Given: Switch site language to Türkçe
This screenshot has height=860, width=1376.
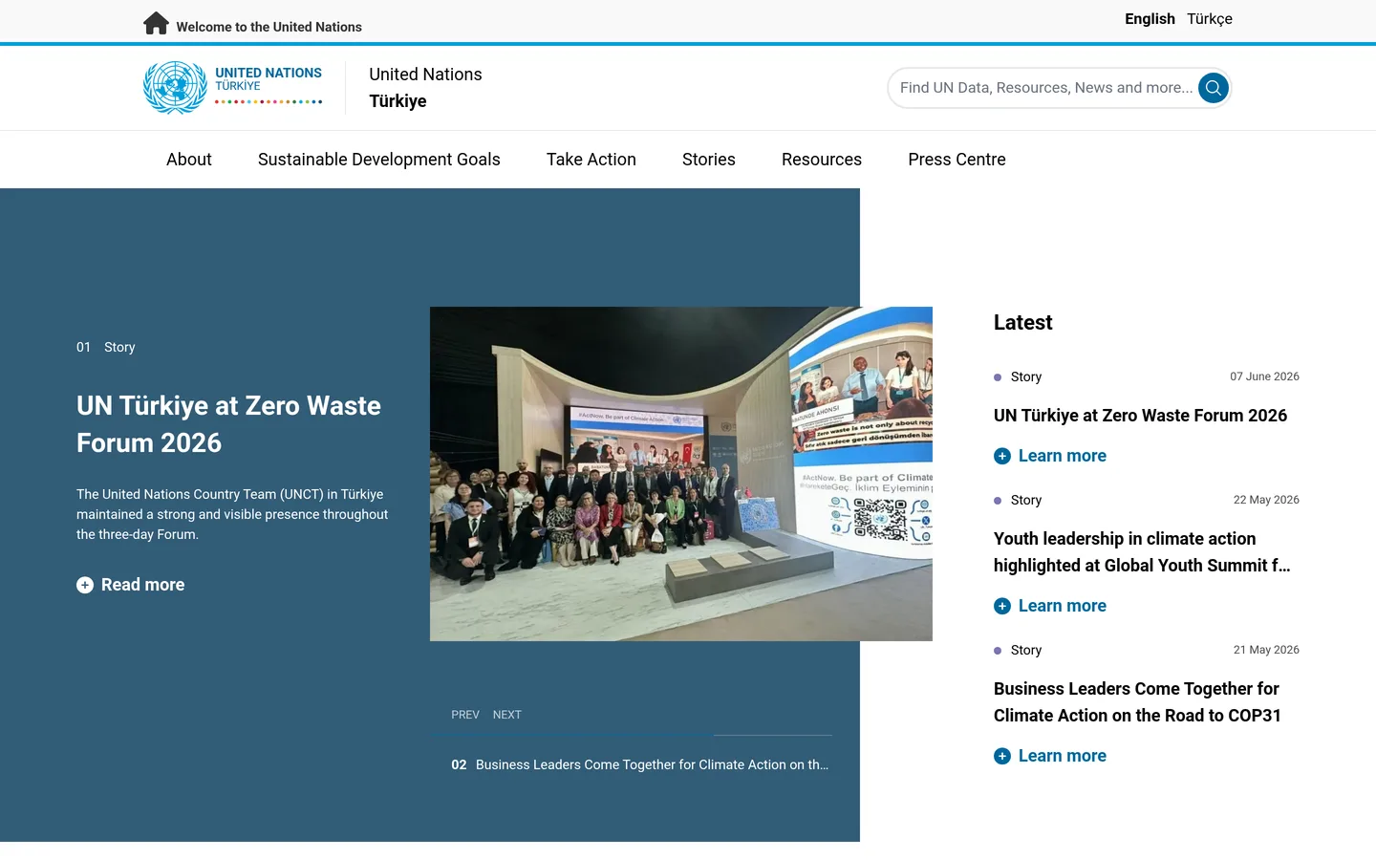Looking at the screenshot, I should pyautogui.click(x=1210, y=19).
